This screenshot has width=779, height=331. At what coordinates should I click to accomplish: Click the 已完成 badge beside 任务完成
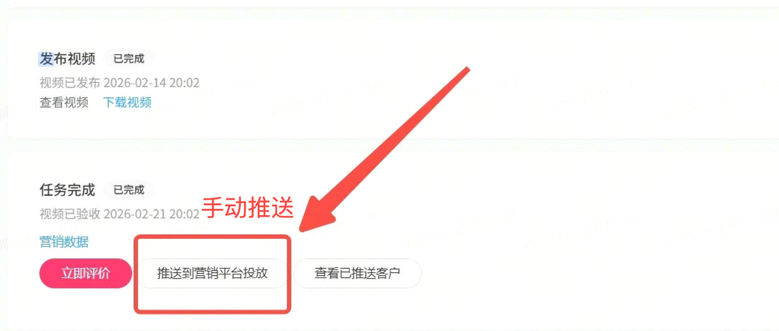click(129, 190)
